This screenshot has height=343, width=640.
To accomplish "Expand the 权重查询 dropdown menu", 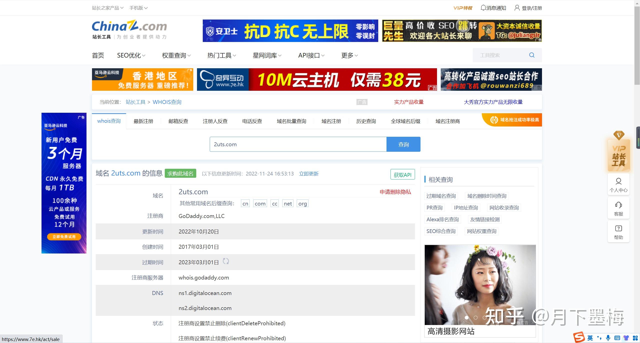I will 176,55.
